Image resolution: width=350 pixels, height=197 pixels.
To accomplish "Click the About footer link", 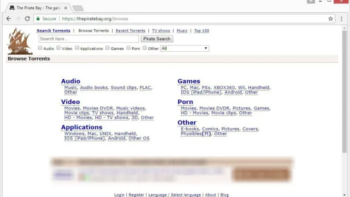I will click(210, 195).
